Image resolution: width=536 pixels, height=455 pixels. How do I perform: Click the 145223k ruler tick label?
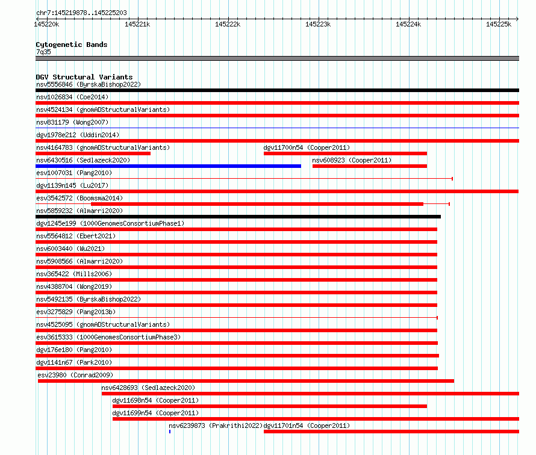(318, 24)
